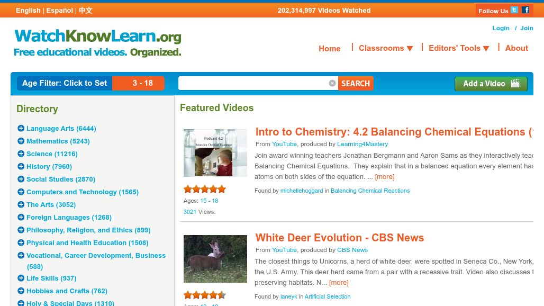The image size is (544, 306).
Task: Open the Classrooms dropdown menu
Action: pos(385,48)
